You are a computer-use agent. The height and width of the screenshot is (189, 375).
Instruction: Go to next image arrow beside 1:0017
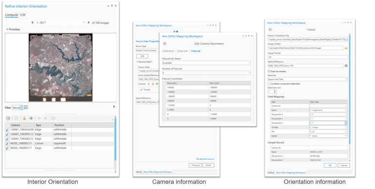tap(89, 23)
